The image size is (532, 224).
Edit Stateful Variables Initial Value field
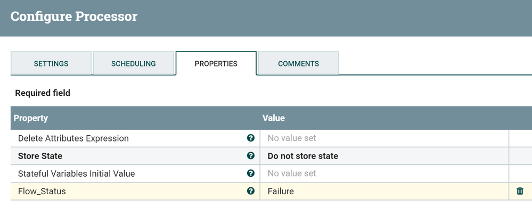[383, 173]
